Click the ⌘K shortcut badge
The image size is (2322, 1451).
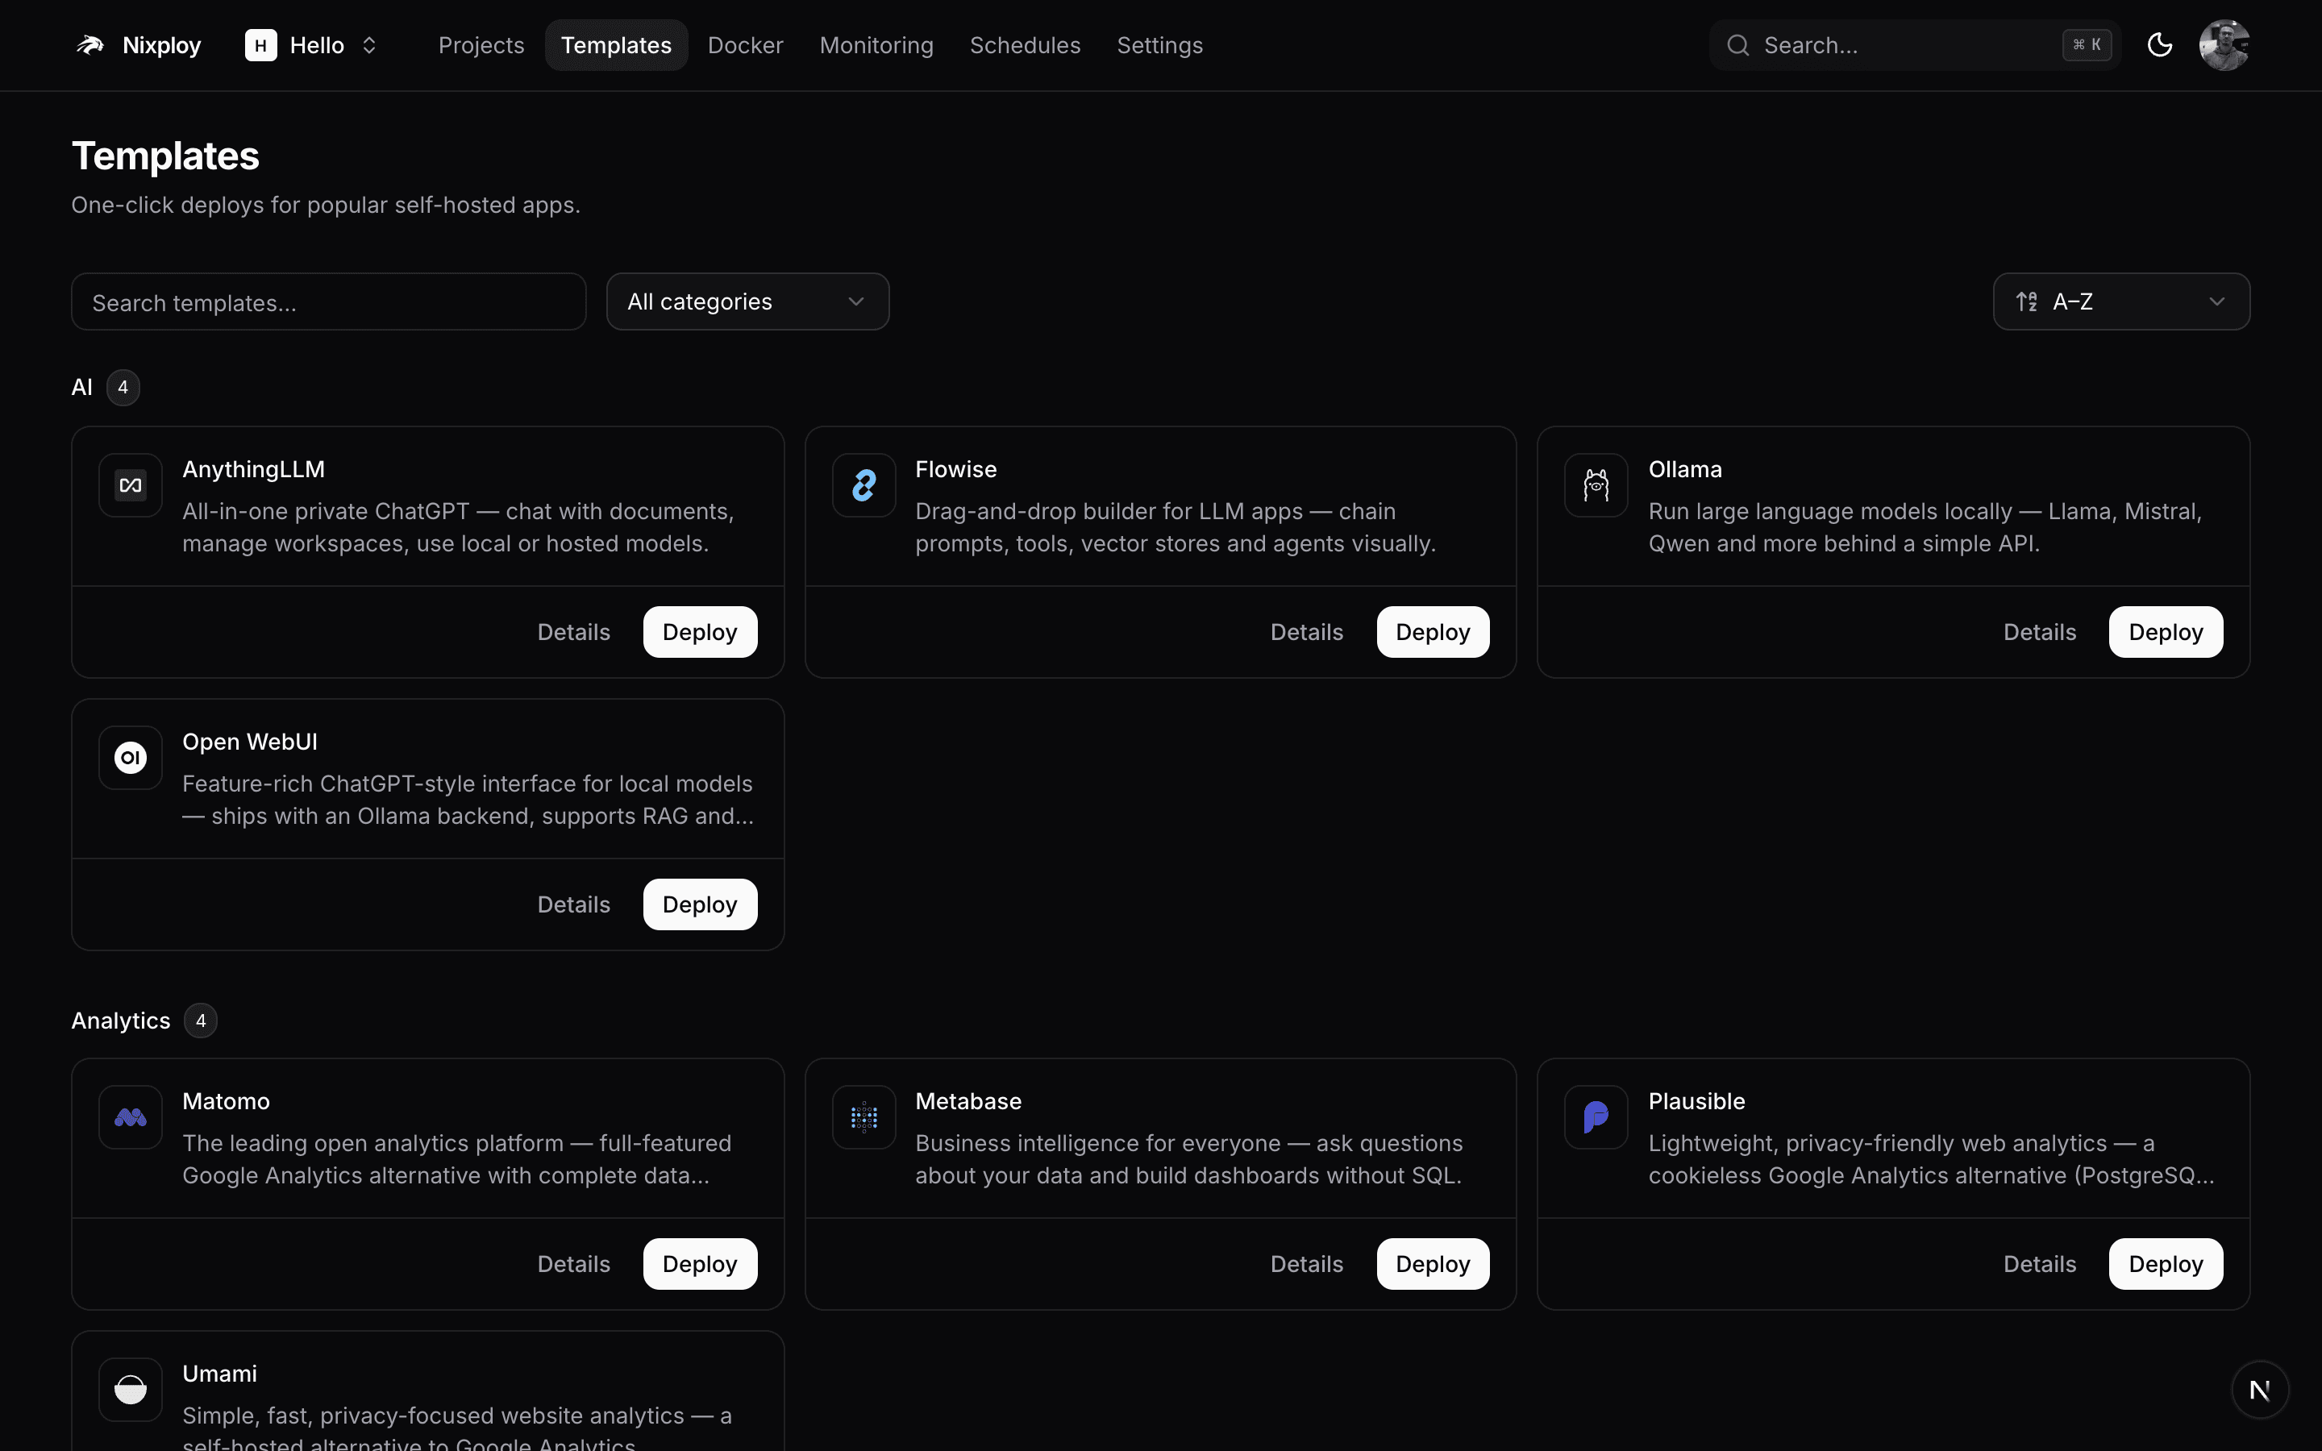[x=2087, y=45]
